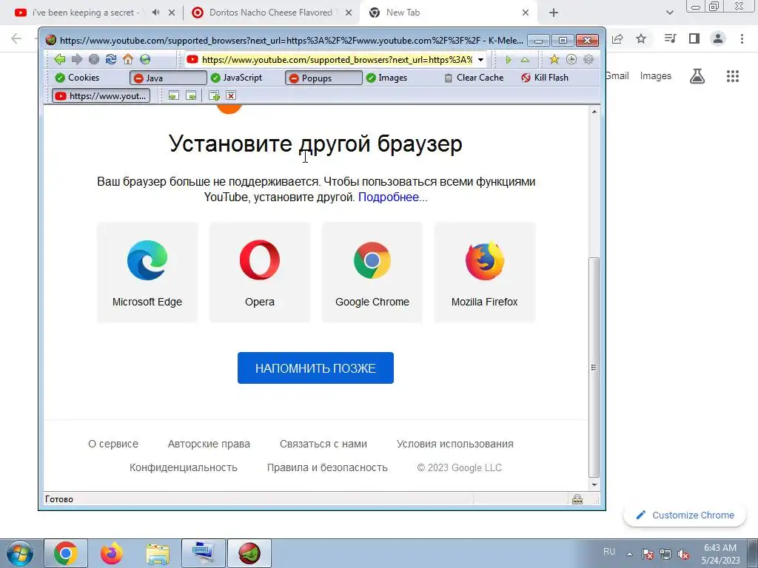Open history via the clock icon
Image resolution: width=758 pixels, height=568 pixels.
click(571, 59)
